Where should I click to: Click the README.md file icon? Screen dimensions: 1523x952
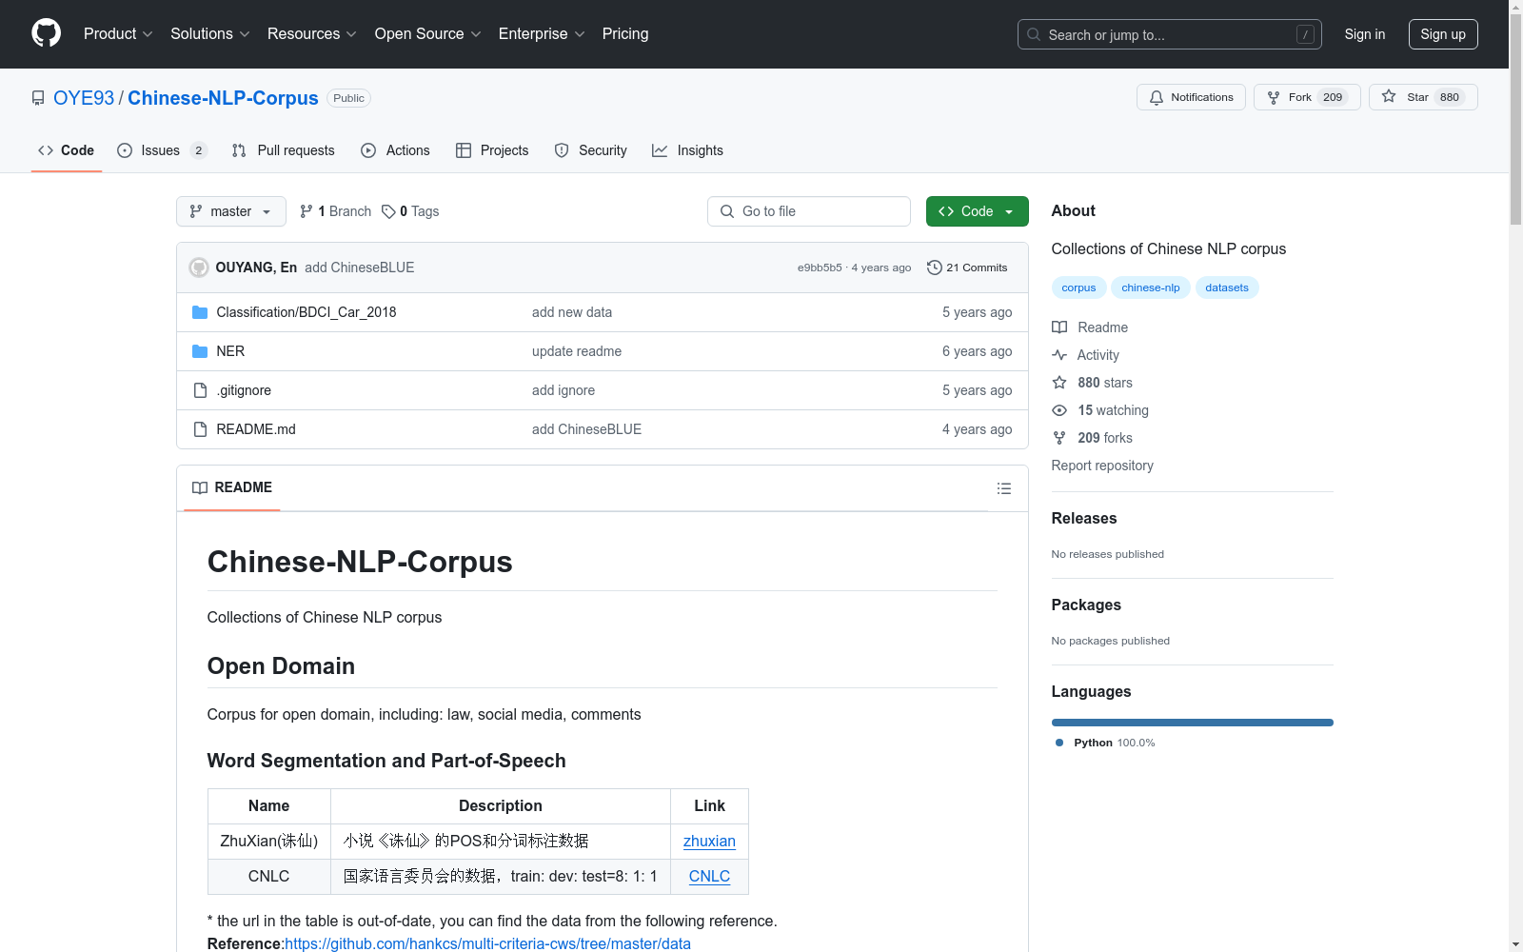[200, 429]
